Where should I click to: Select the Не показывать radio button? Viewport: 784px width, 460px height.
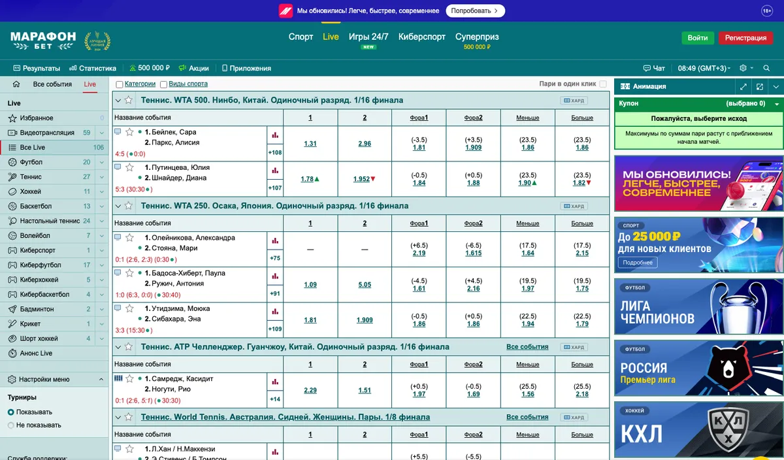pyautogui.click(x=10, y=425)
